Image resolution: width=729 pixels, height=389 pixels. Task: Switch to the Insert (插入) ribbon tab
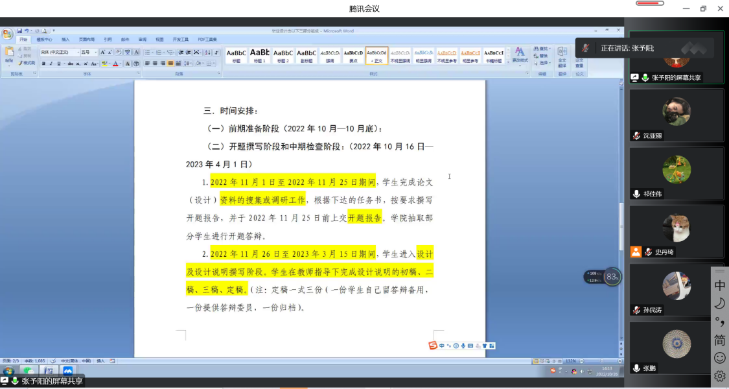tap(65, 40)
